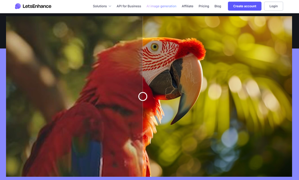The width and height of the screenshot is (299, 180).
Task: Click the blurry original parrot image side
Action: tap(74, 97)
